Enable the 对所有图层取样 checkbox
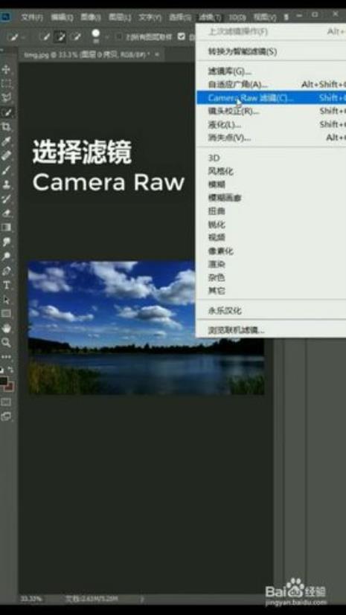This screenshot has height=615, width=346. point(119,37)
